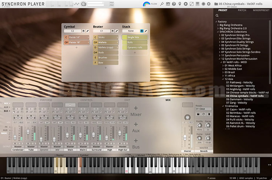Click the Master channel volume fader
This screenshot has width=272, height=180.
[x=185, y=138]
